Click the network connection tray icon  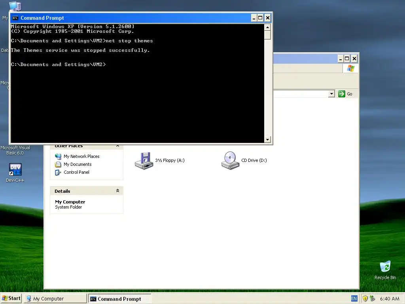[372, 298]
